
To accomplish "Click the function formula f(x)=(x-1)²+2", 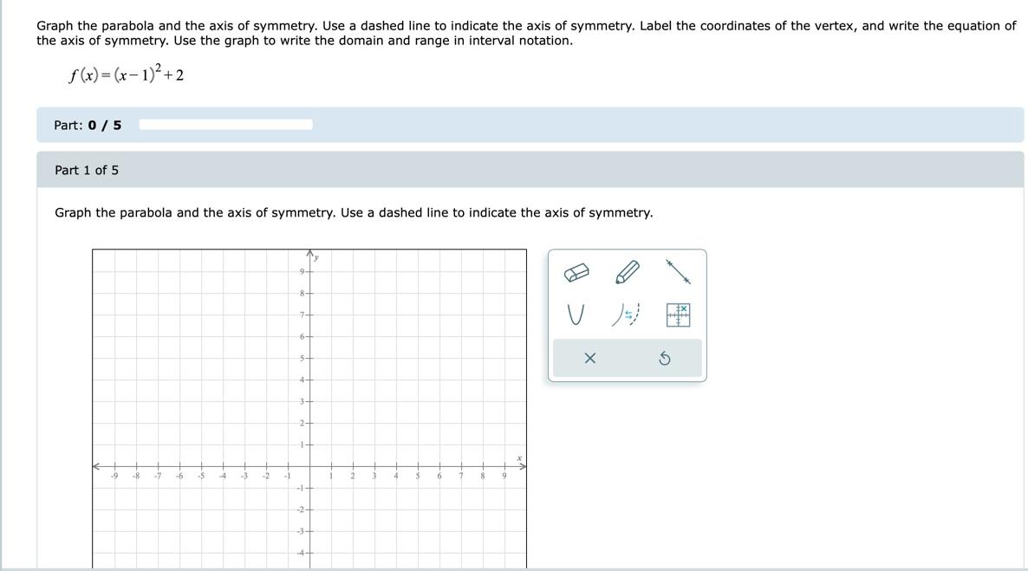I will pyautogui.click(x=126, y=74).
